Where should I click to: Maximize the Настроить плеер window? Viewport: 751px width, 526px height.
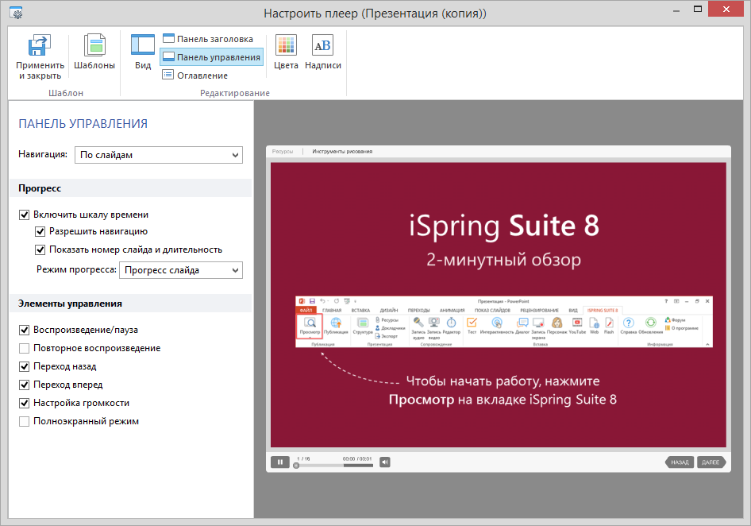[x=698, y=9]
